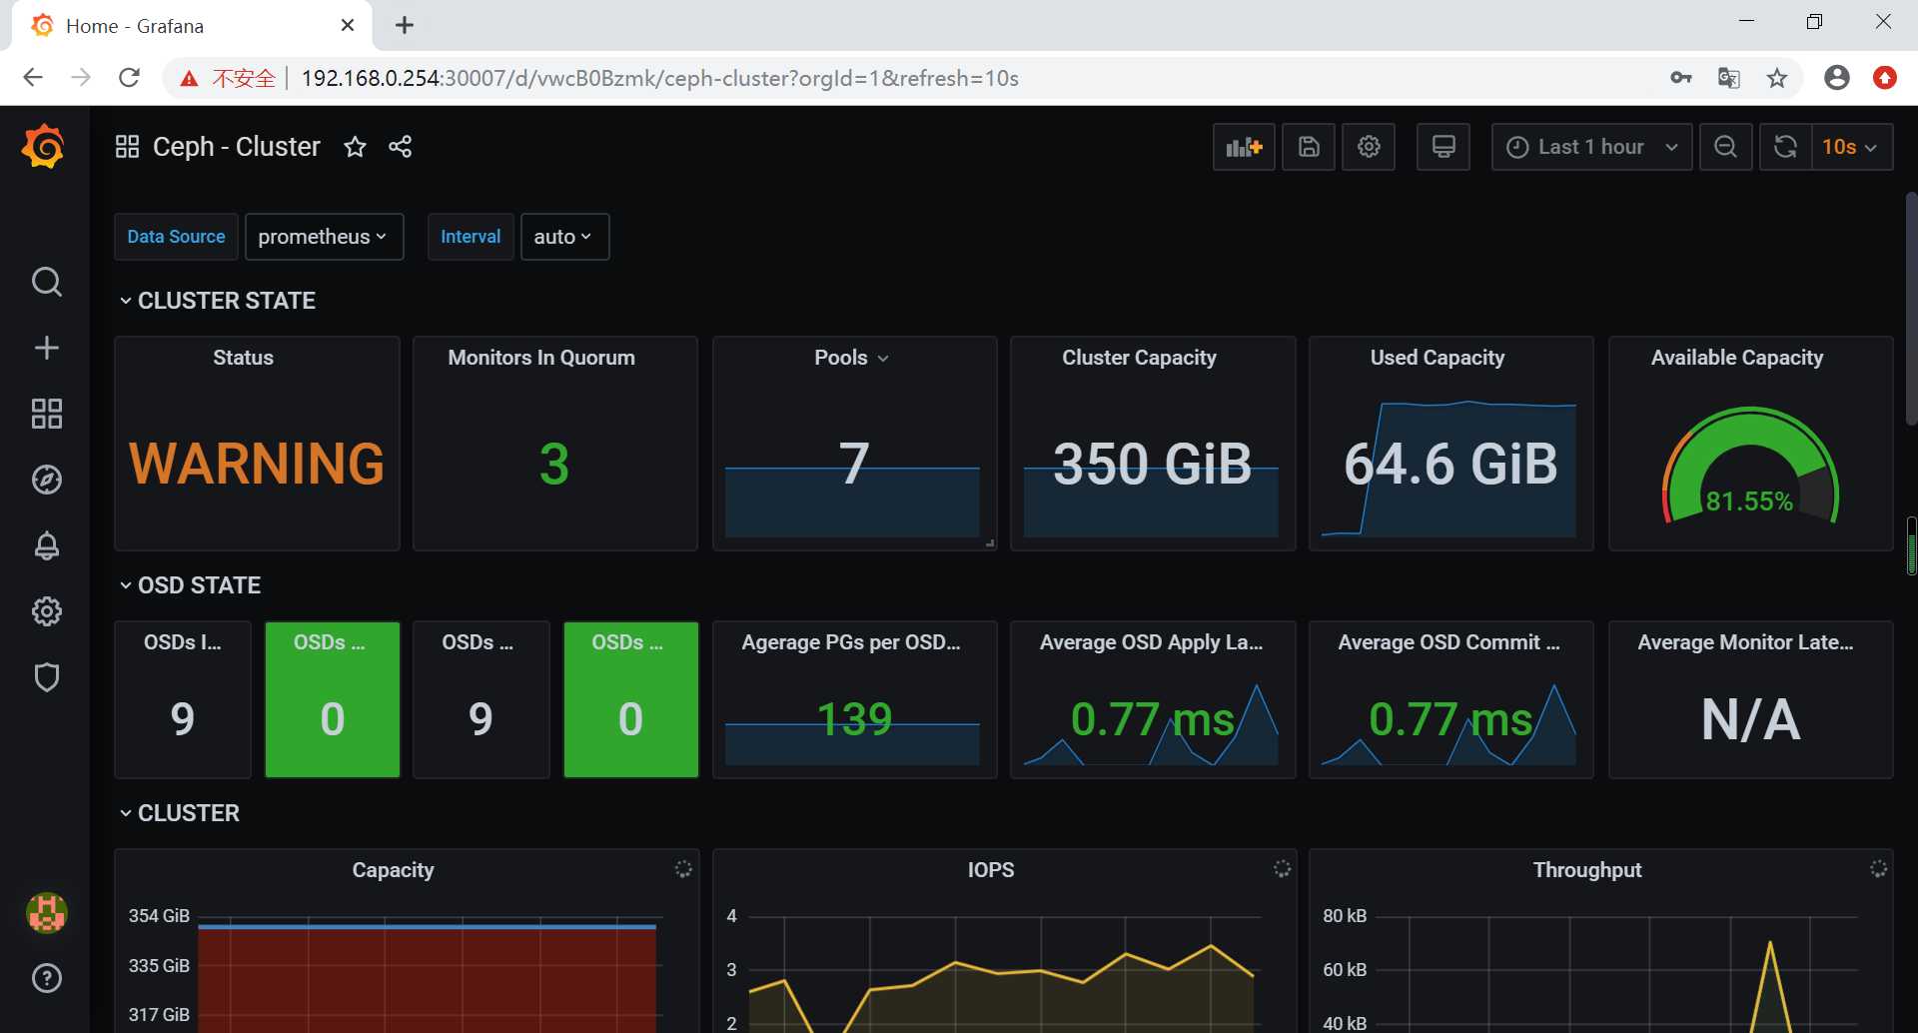Click Average OSD Apply Latency panel title
Viewport: 1918px width, 1033px height.
click(1151, 642)
